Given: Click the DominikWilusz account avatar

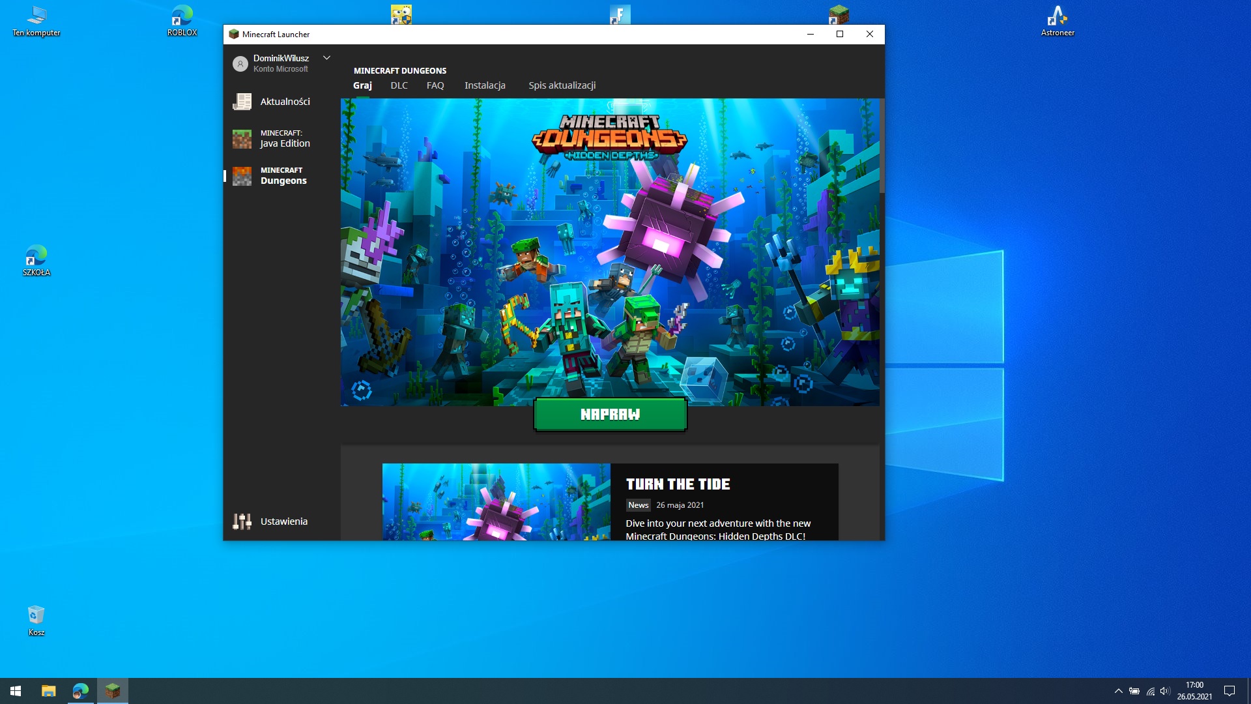Looking at the screenshot, I should coord(240,64).
